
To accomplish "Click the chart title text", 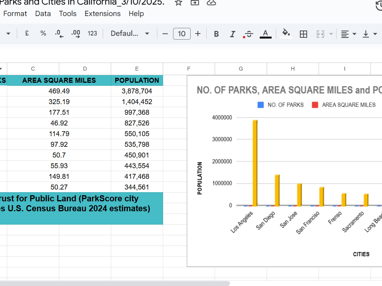I will tap(289, 90).
